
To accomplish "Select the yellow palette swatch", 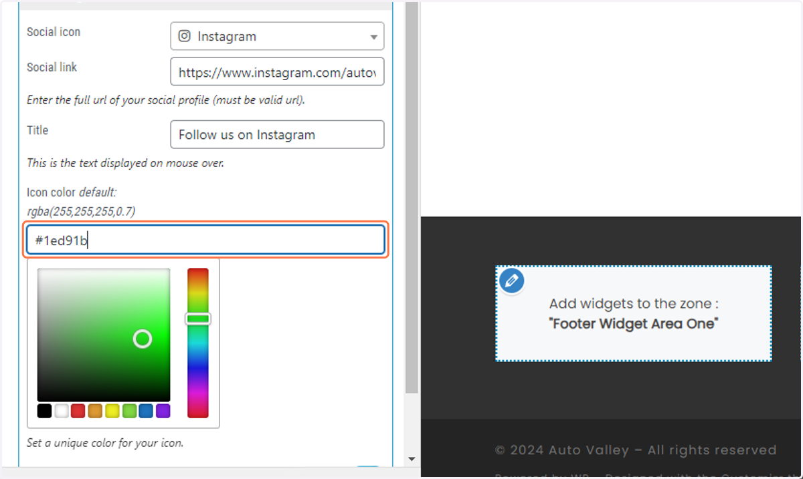I will (x=112, y=411).
